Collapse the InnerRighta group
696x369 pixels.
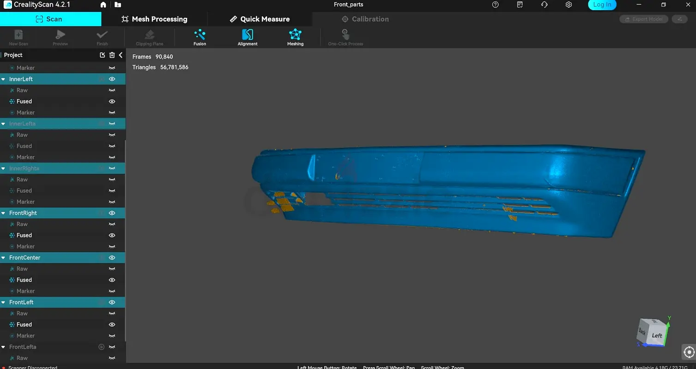click(x=3, y=168)
